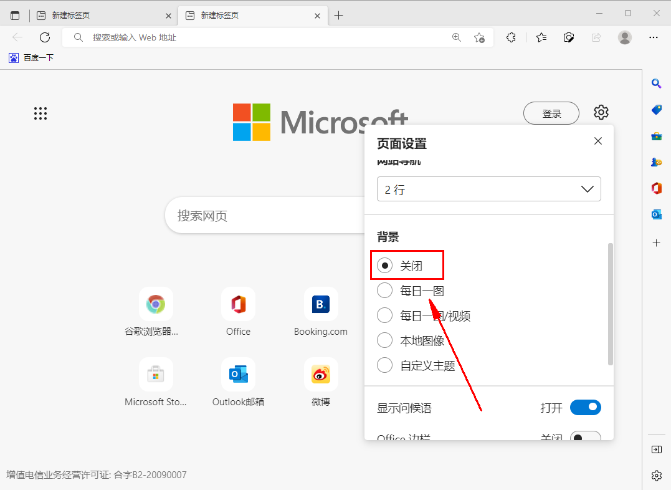671x490 pixels.
Task: Open the 百度一下 favorites link
Action: click(x=31, y=57)
